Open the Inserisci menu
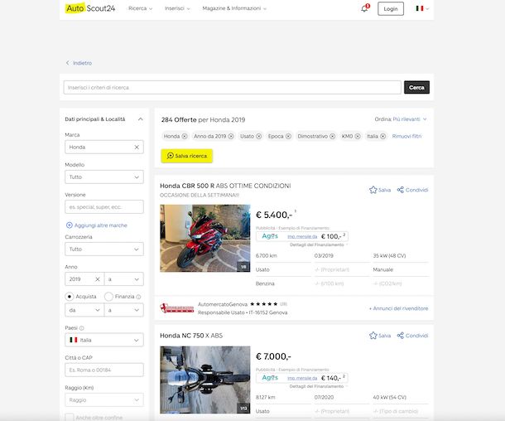Screen dimensions: 505x421 click(x=177, y=8)
